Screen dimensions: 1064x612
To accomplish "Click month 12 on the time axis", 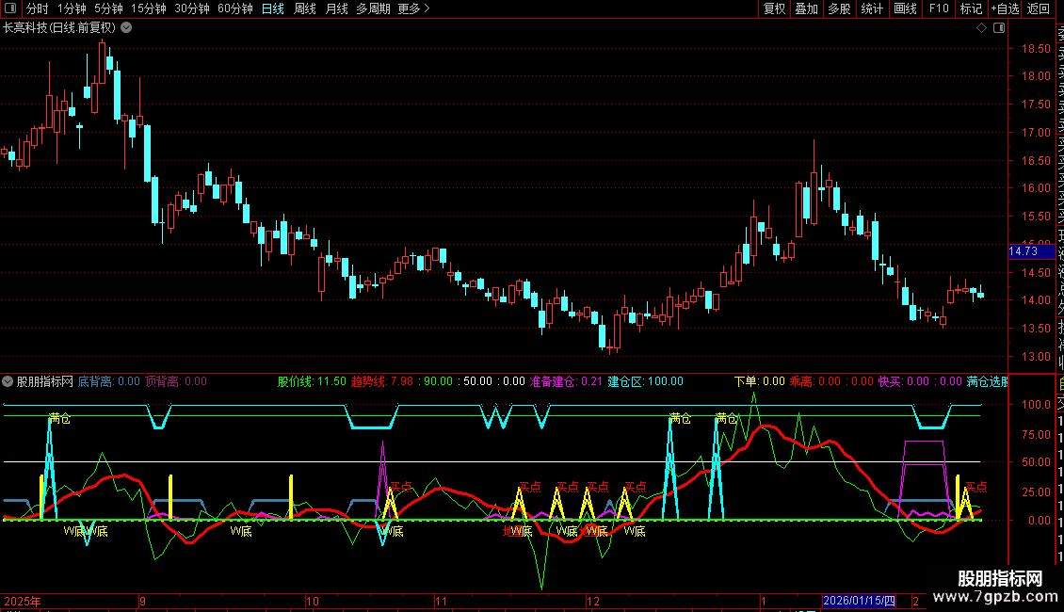I will pyautogui.click(x=593, y=601).
